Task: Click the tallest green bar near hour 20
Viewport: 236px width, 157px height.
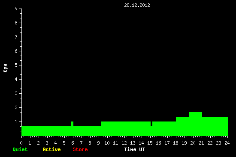Action: (x=195, y=124)
